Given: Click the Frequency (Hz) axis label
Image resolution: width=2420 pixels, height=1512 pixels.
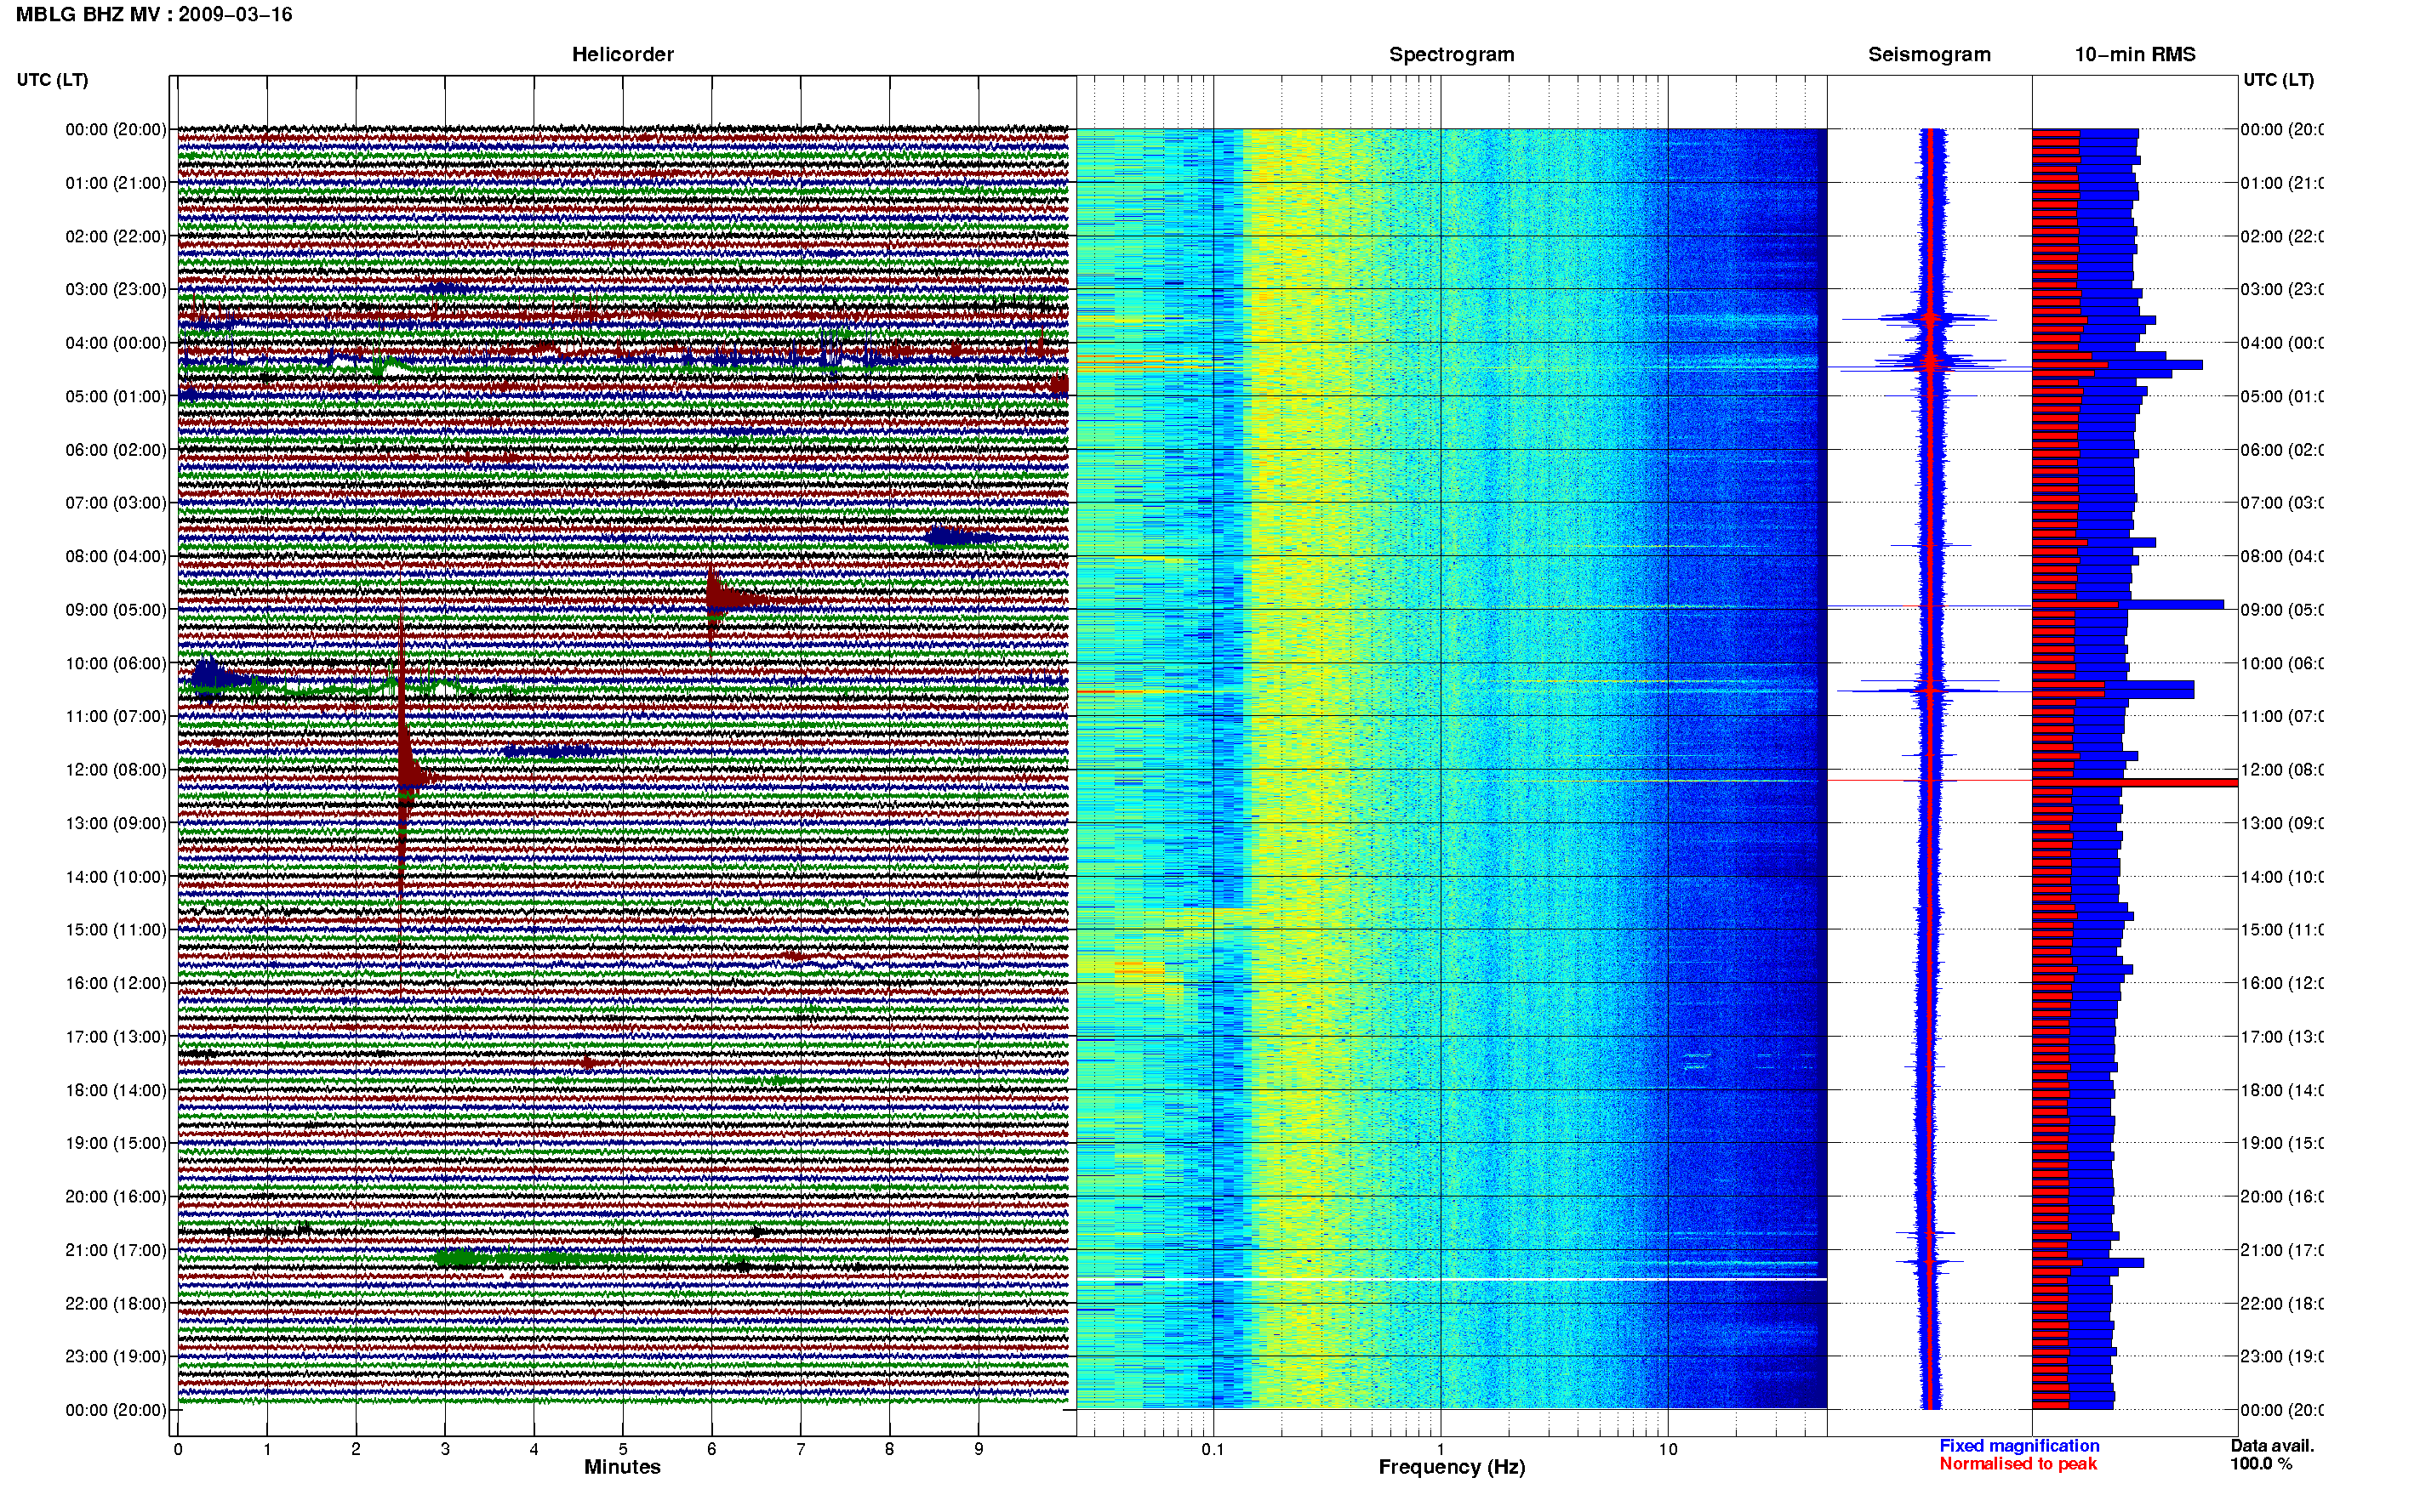Looking at the screenshot, I should (1452, 1467).
